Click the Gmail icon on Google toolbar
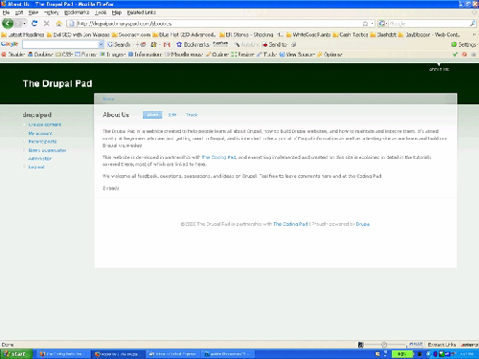Image resolution: width=479 pixels, height=359 pixels. [167, 44]
